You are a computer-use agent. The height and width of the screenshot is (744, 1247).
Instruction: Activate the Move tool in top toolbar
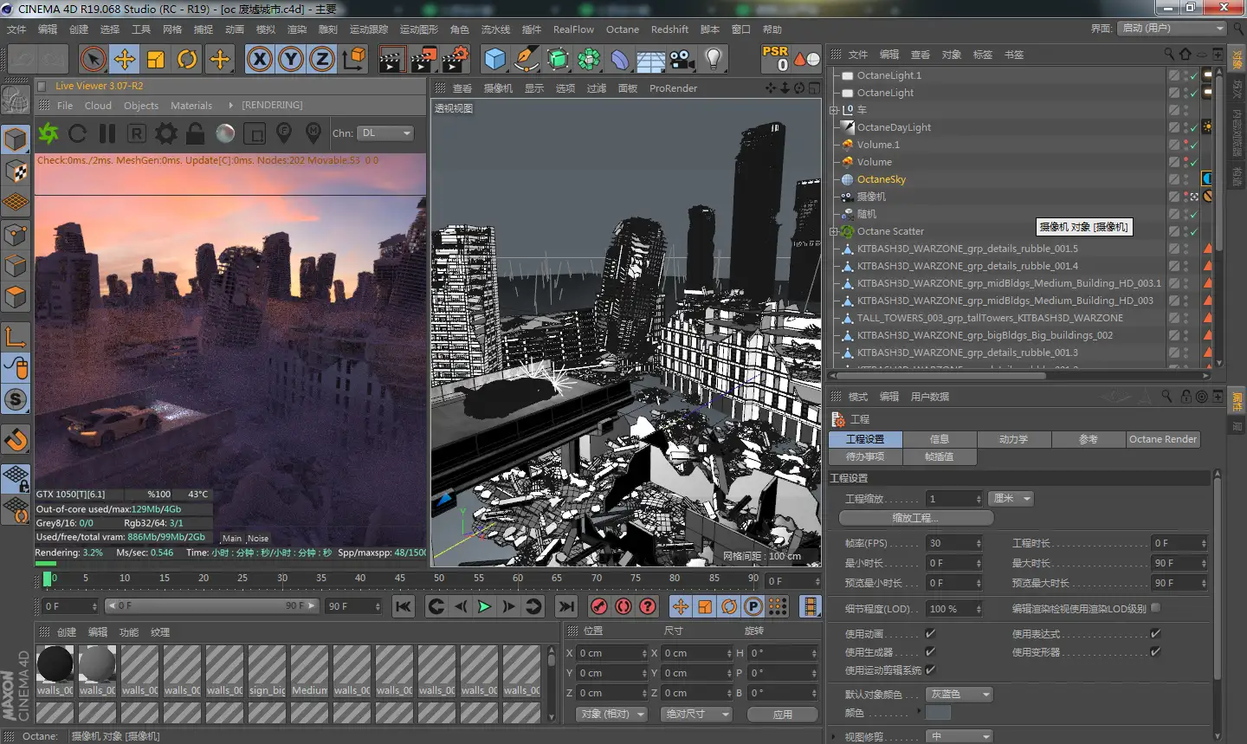coord(125,60)
